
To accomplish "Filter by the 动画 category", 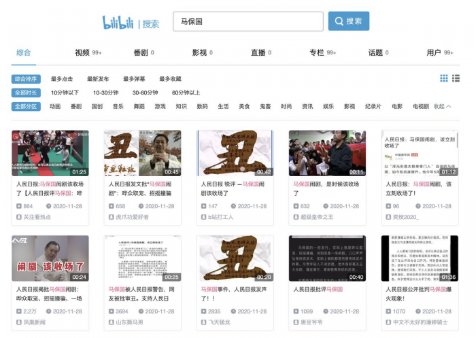I will coord(55,106).
